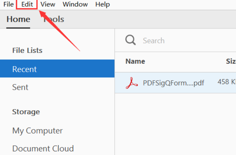Open the View menu

coord(48,5)
